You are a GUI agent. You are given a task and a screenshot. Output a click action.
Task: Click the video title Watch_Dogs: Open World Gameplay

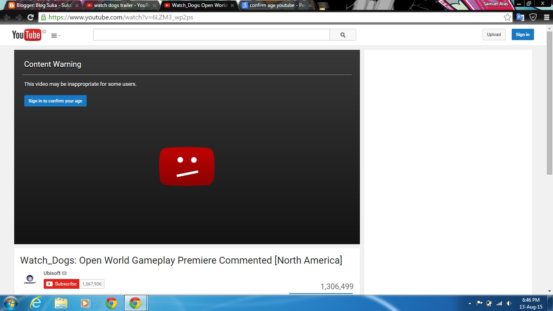pyautogui.click(x=181, y=260)
